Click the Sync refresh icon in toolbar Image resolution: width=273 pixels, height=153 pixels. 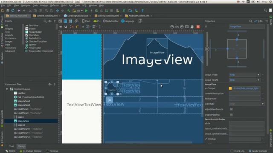click(13, 11)
